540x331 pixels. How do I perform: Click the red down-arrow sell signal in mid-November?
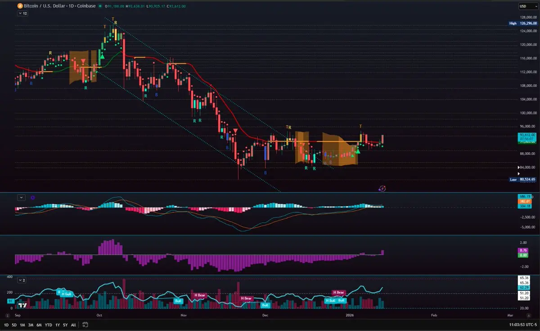click(x=235, y=131)
